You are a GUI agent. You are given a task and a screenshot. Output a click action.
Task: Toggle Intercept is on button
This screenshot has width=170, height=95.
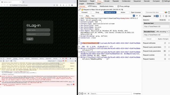tap(110, 12)
